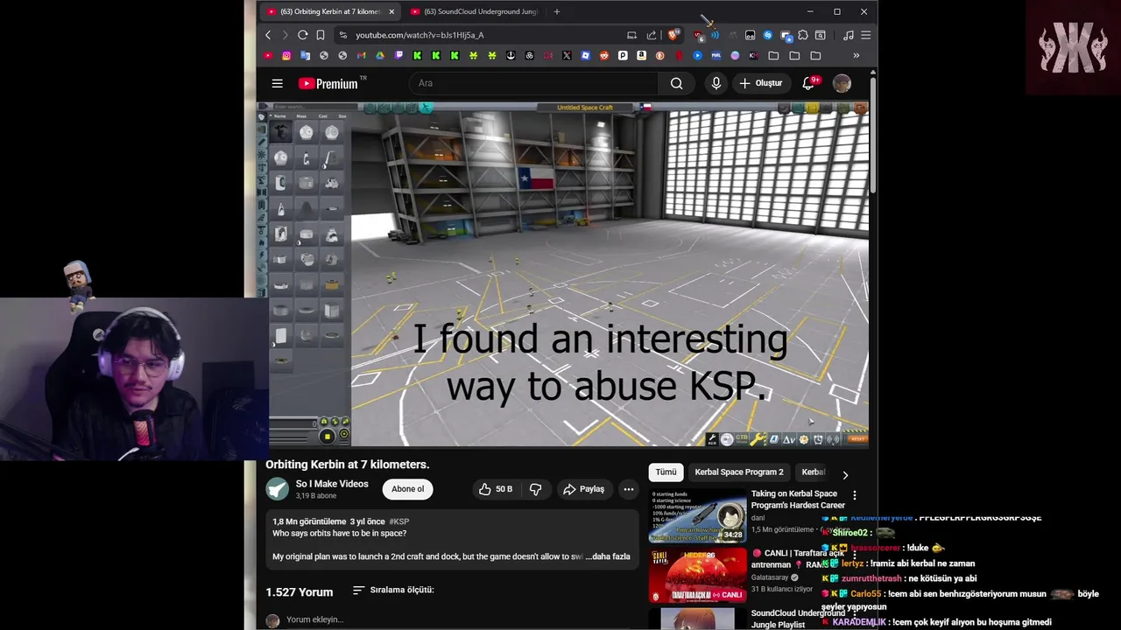Screen dimensions: 1121x630
Task: Expand bookmarks bar overflow chevron
Action: point(856,55)
